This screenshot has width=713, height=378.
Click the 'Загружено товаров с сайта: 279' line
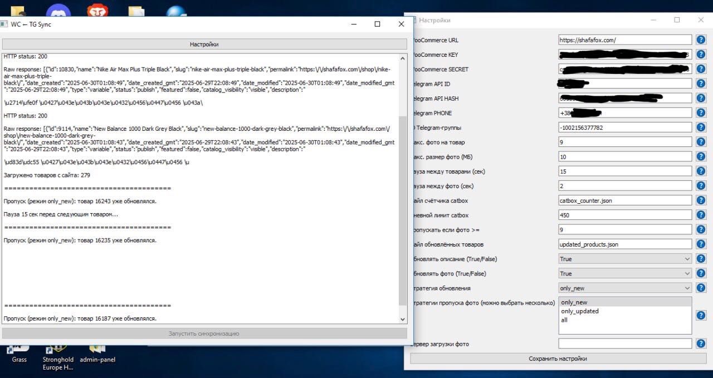pyautogui.click(x=47, y=175)
